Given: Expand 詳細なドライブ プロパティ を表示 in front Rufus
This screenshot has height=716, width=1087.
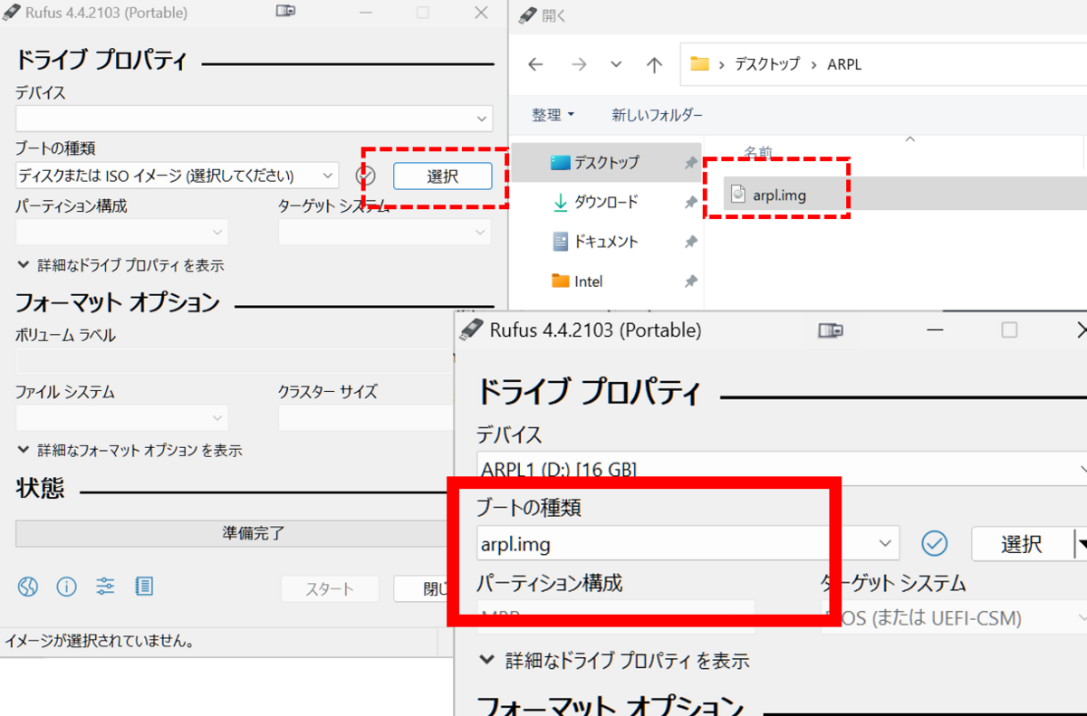Looking at the screenshot, I should tap(613, 661).
